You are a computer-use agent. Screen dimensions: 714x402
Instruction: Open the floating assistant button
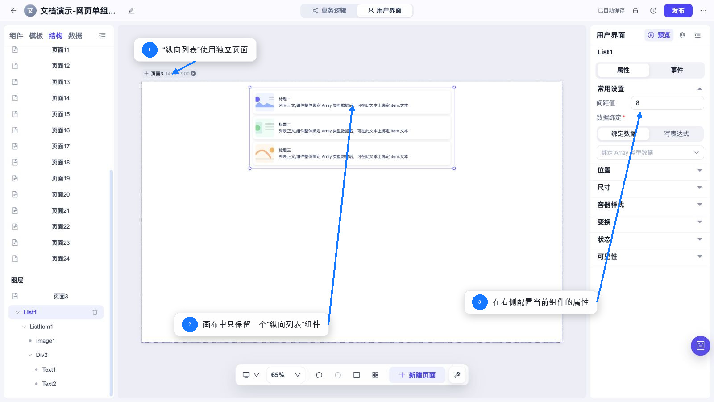701,346
